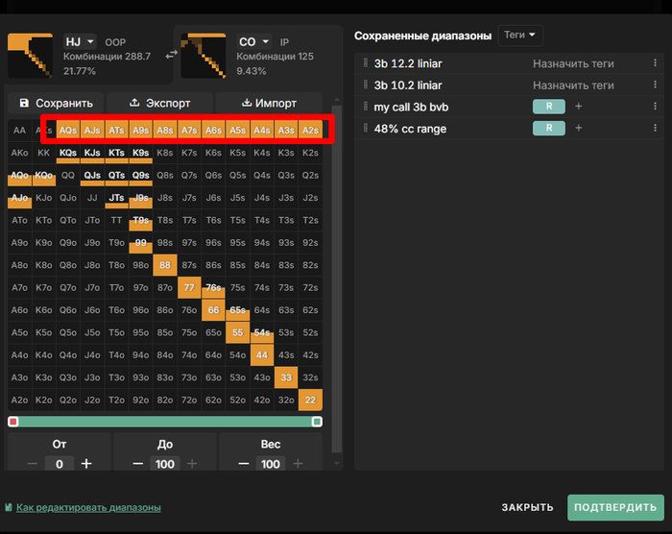Toggle the 72o hand cell

[x=189, y=400]
